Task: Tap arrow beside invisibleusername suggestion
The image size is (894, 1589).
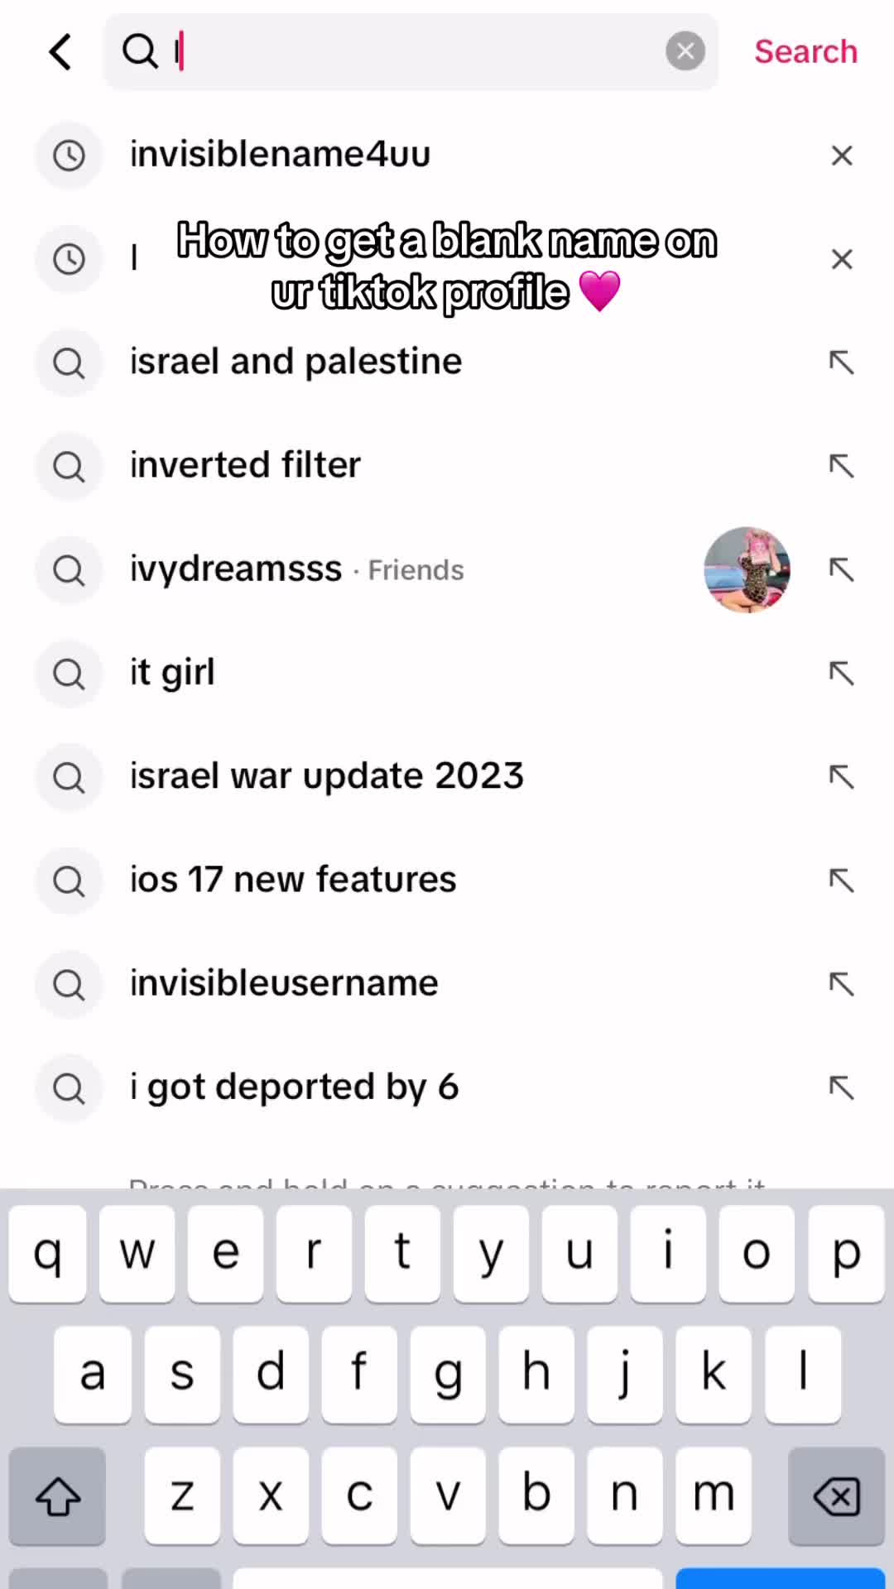Action: pos(842,984)
